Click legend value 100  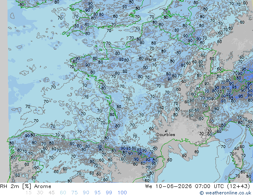pos(122,193)
